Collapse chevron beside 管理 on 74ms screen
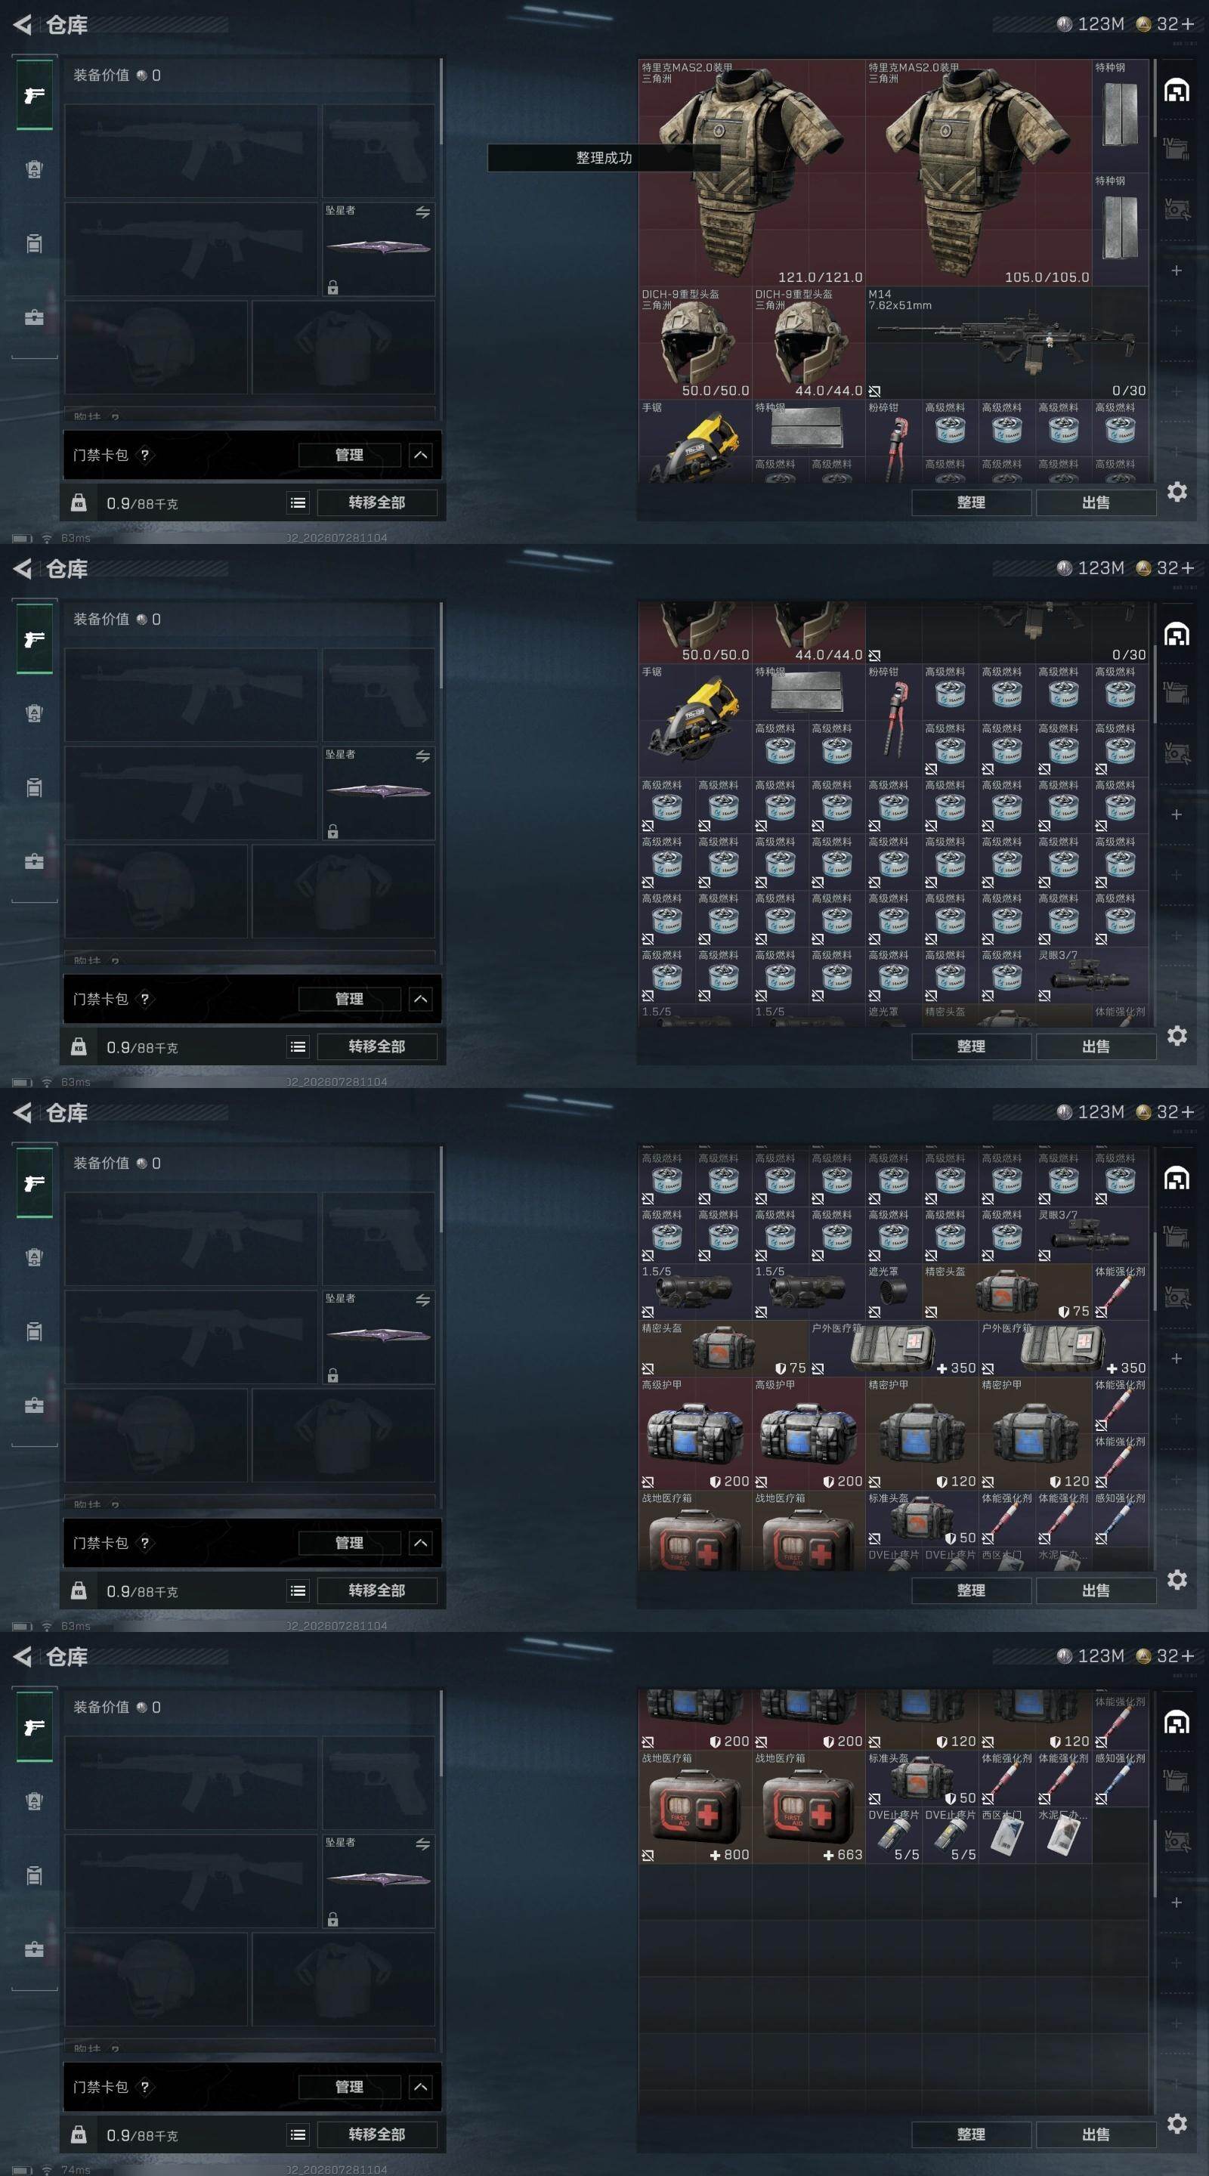The width and height of the screenshot is (1209, 2176). pos(420,2086)
